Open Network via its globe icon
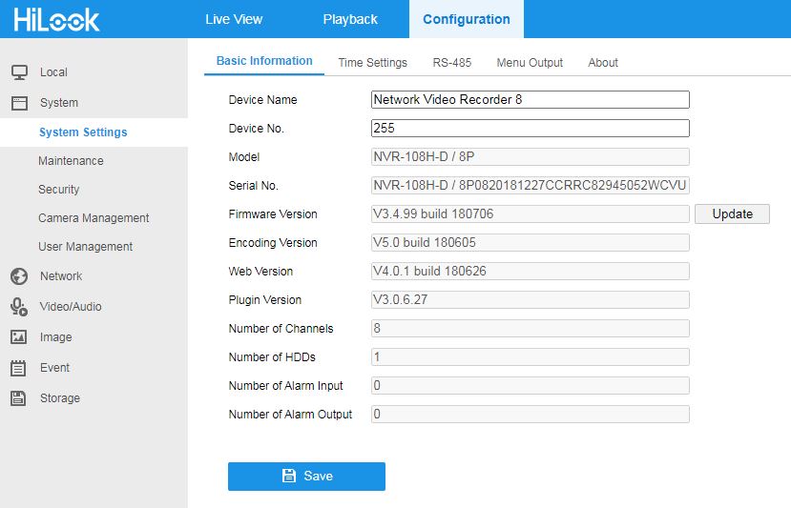 pos(18,276)
